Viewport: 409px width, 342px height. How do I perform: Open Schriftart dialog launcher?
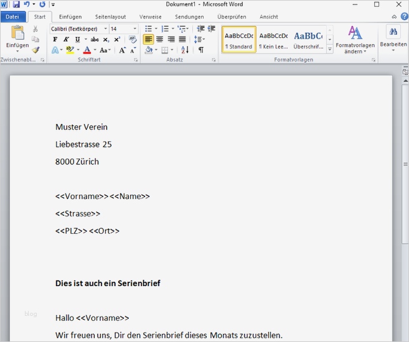(136, 60)
